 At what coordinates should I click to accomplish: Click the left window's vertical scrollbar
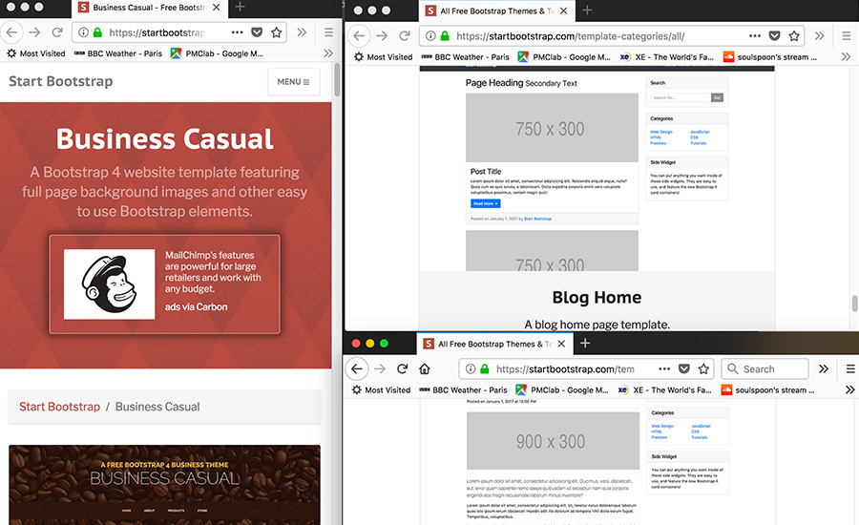click(x=337, y=80)
